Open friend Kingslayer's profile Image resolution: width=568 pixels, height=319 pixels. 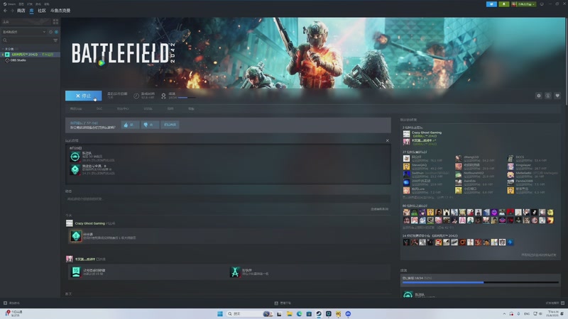(523, 167)
